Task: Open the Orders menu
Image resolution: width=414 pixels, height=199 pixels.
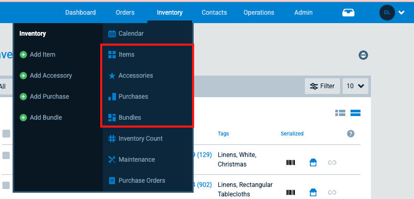Action: click(x=125, y=13)
